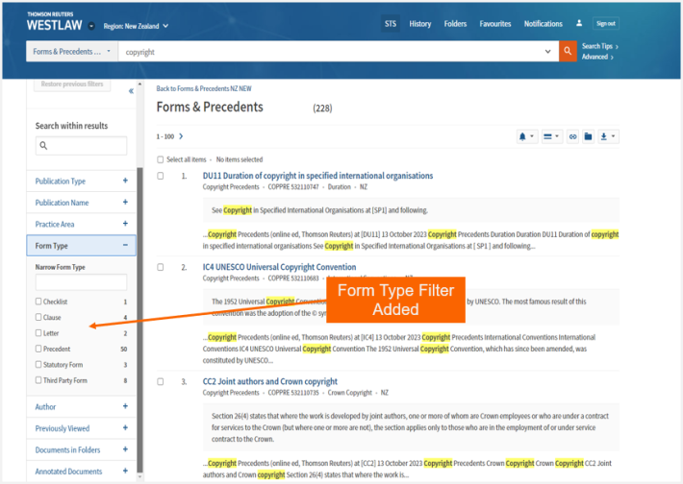Copy link with the chain icon

[572, 136]
